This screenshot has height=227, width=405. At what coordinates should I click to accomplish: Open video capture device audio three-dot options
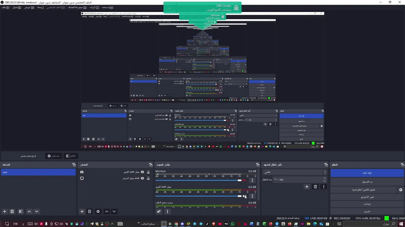(252, 196)
